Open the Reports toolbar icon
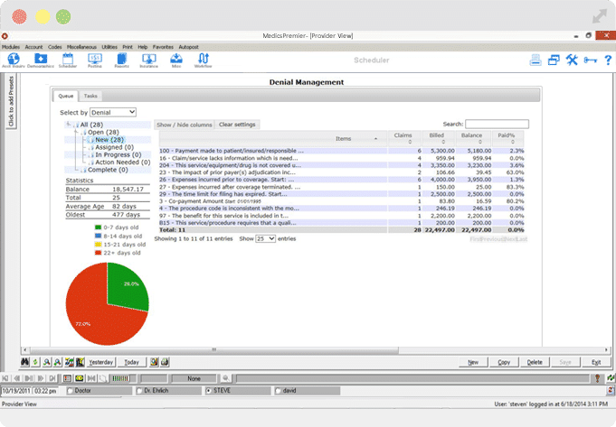Viewport: 616px width, 427px height. [x=122, y=59]
